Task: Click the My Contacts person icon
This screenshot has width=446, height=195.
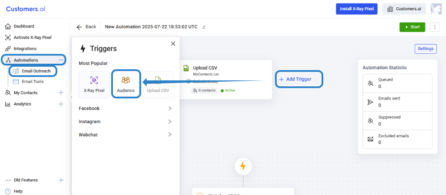Action: (x=8, y=93)
